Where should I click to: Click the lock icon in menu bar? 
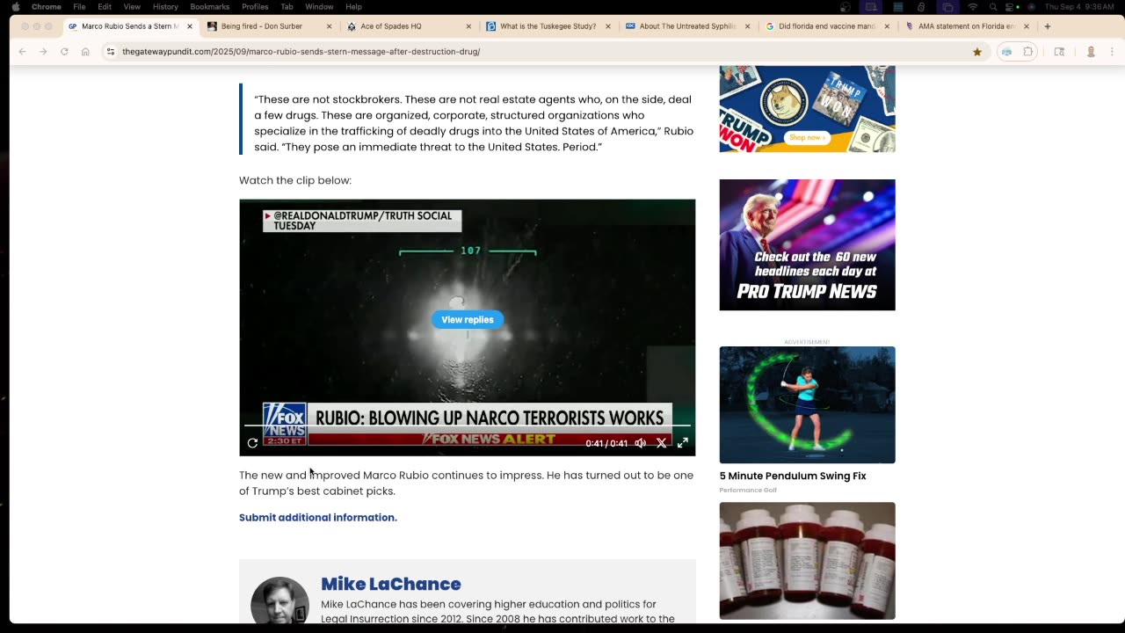(x=920, y=7)
